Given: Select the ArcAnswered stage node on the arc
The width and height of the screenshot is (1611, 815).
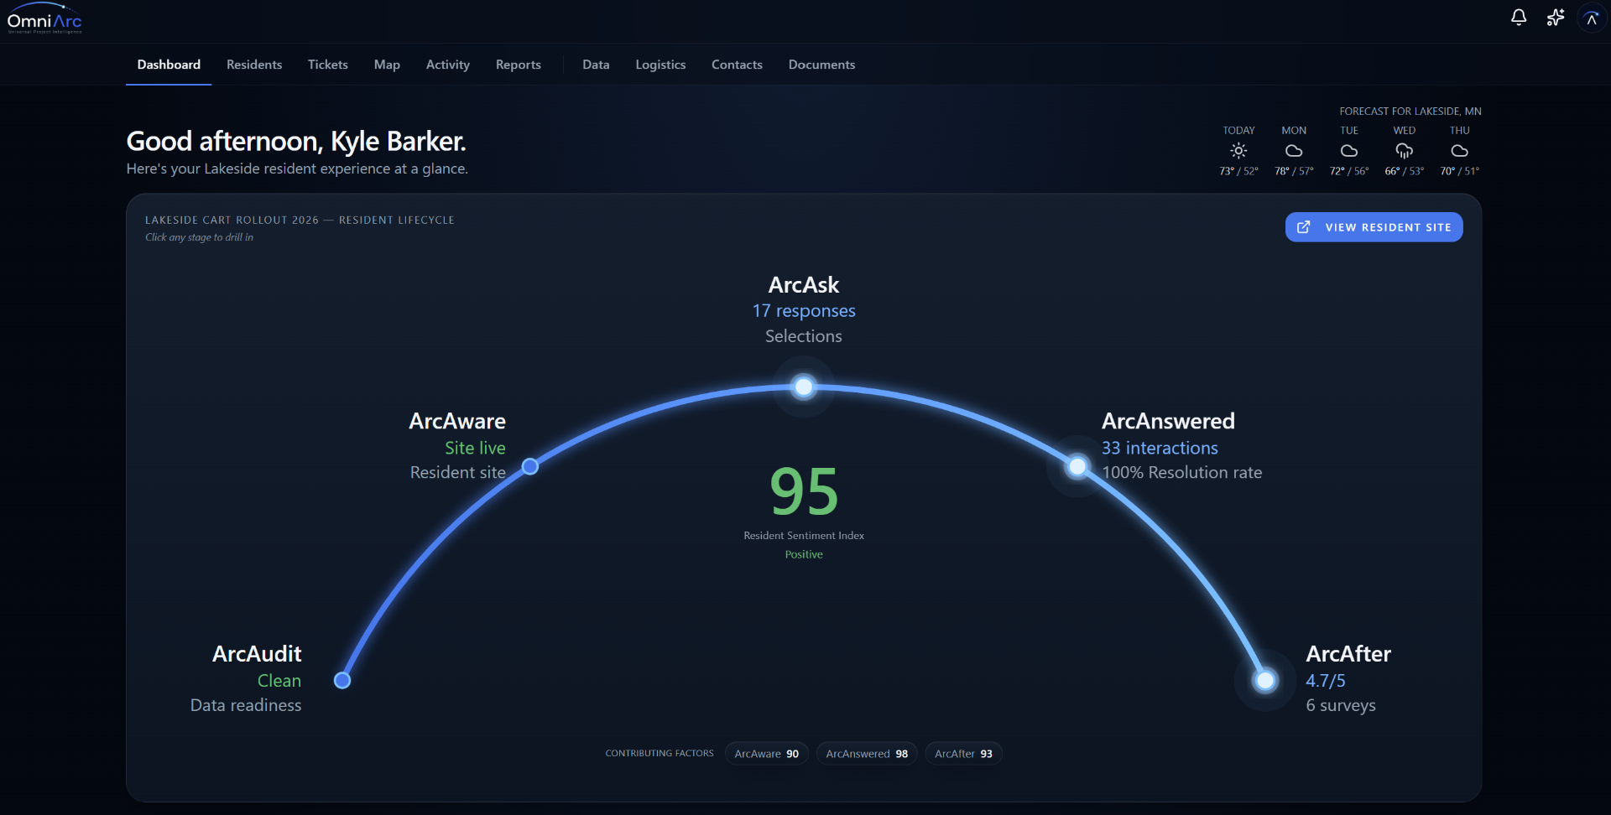Looking at the screenshot, I should pyautogui.click(x=1077, y=466).
